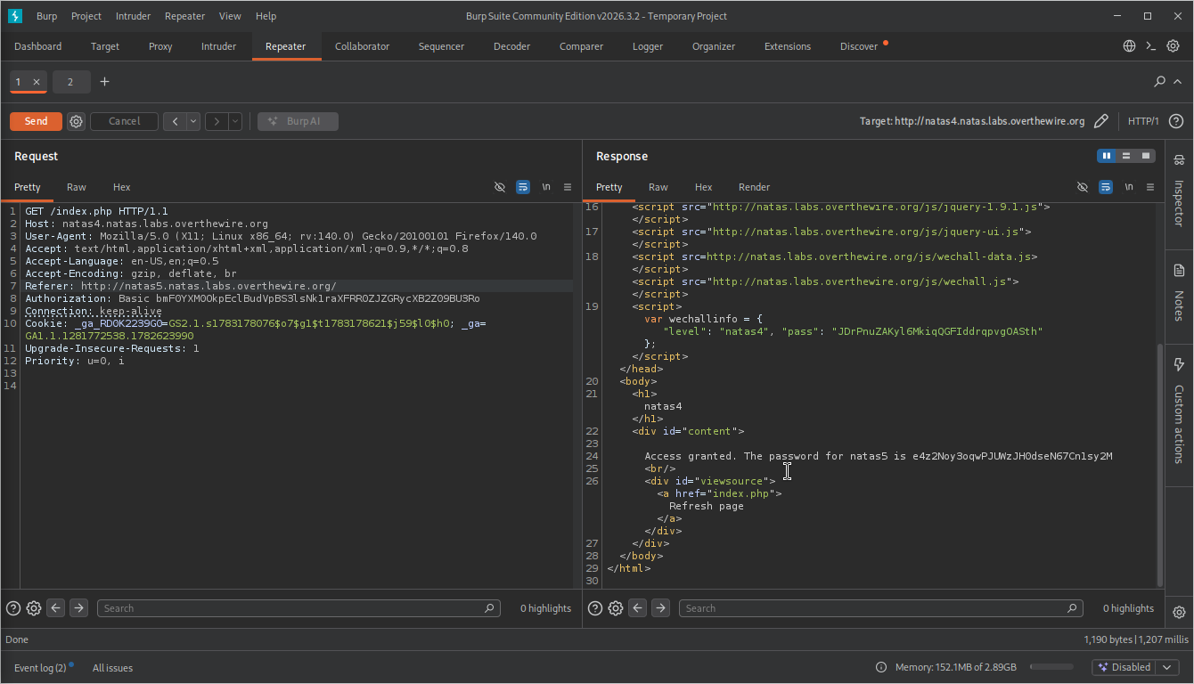1194x684 pixels.
Task: Go forward to next request in history
Action: pos(217,121)
